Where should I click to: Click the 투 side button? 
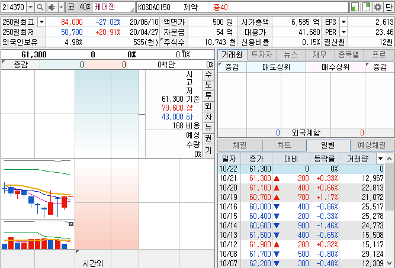coord(208,96)
